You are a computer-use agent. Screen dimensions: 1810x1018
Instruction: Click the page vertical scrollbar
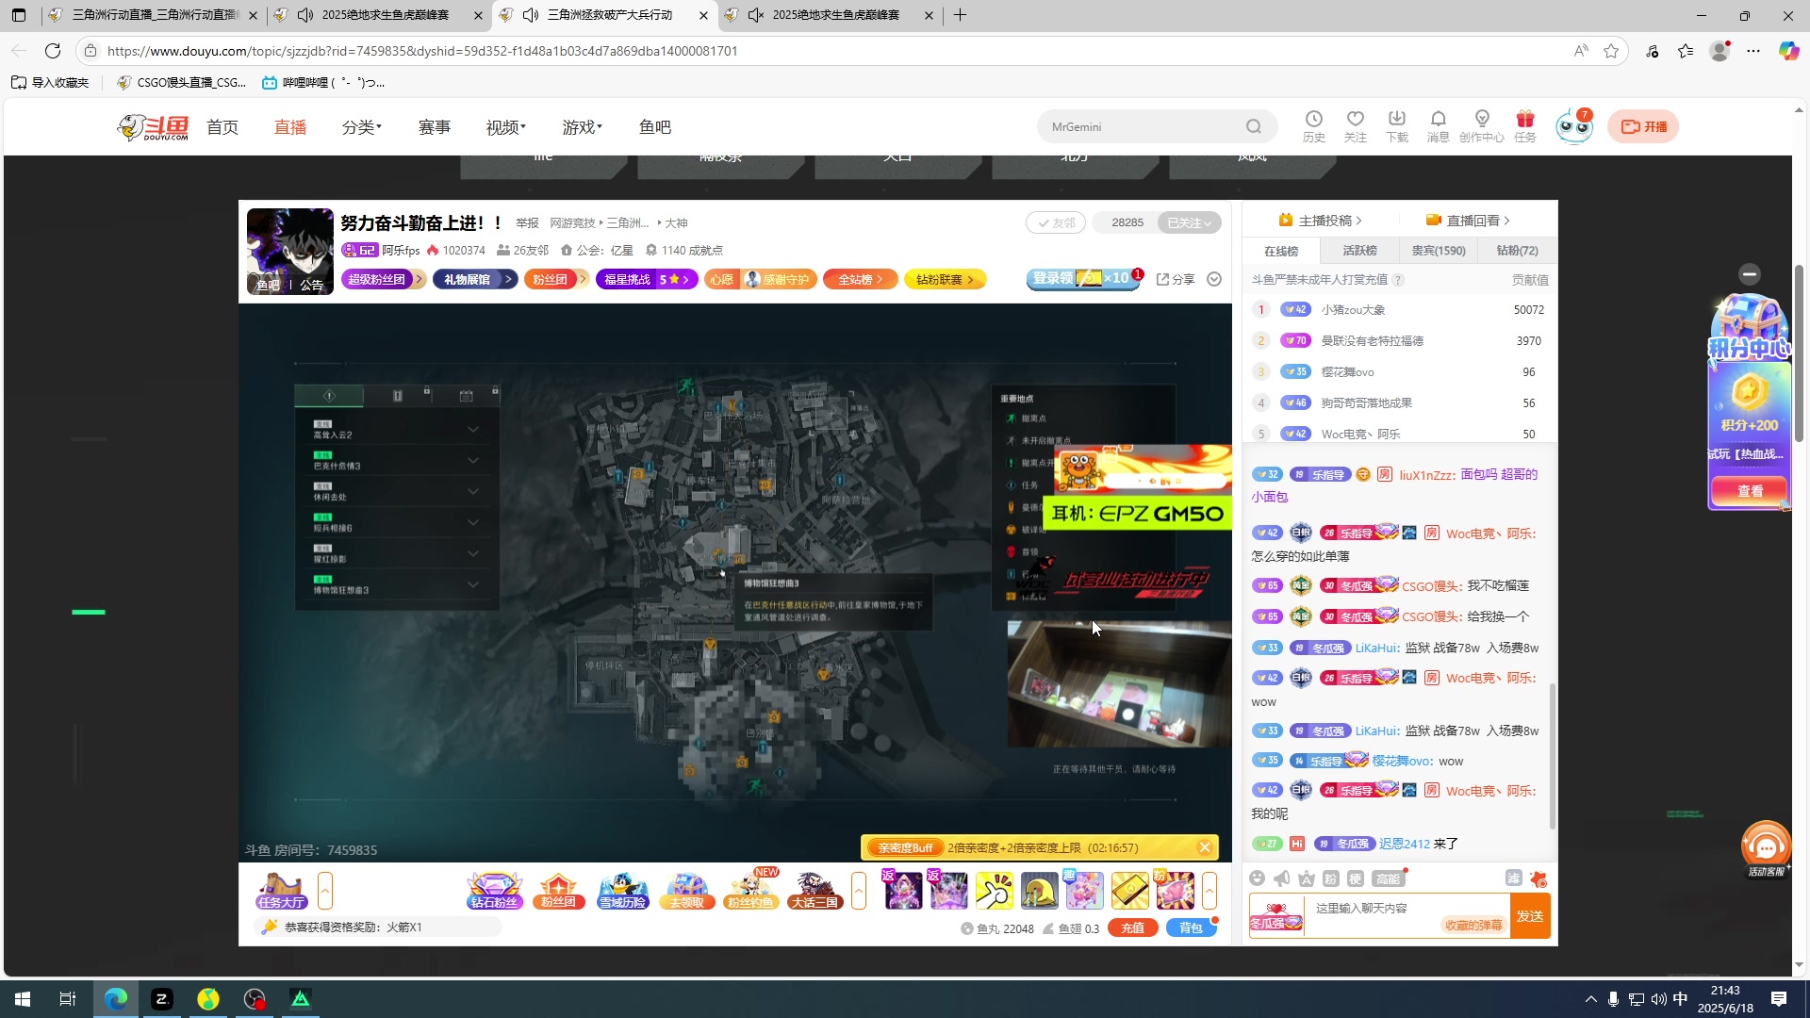click(1800, 353)
